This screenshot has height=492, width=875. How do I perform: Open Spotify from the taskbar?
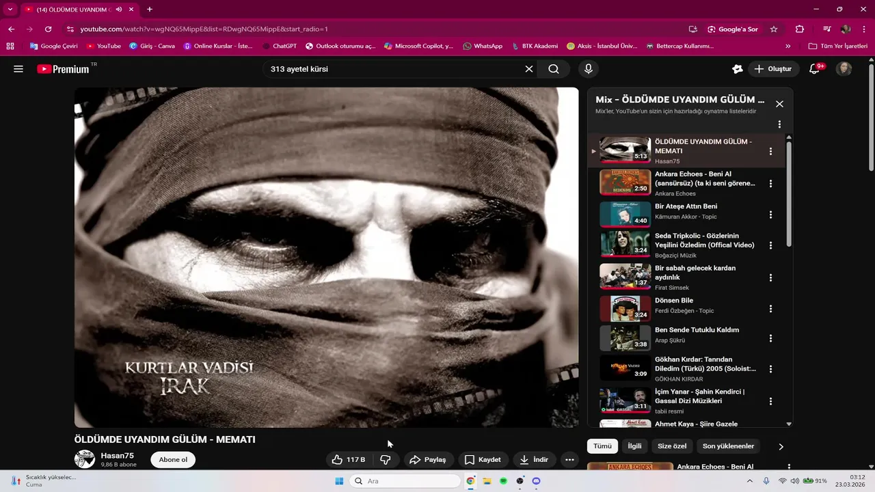(503, 481)
